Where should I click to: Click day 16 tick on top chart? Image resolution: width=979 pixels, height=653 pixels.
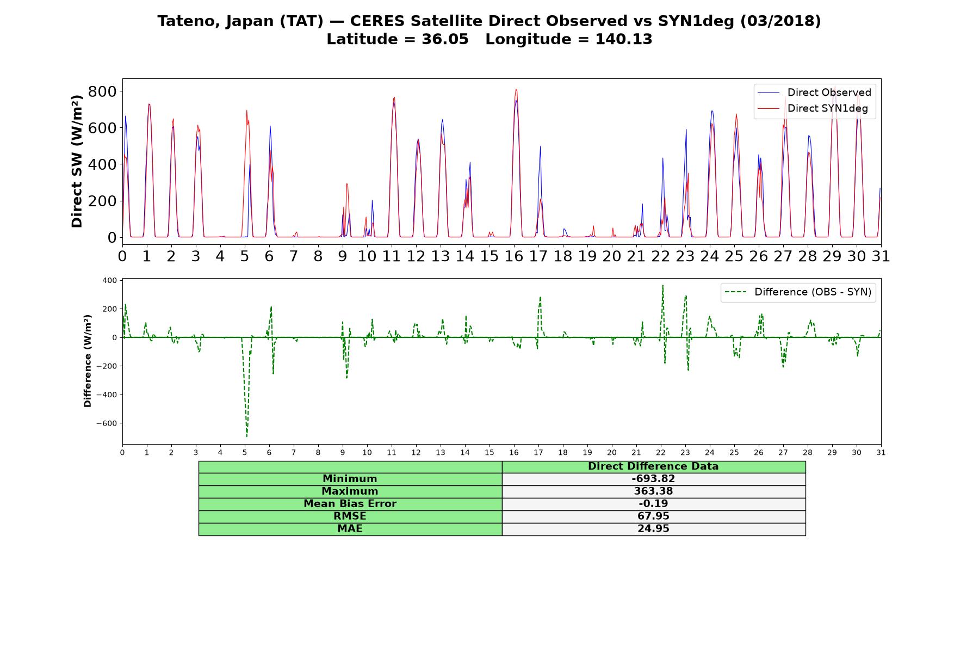coord(514,256)
